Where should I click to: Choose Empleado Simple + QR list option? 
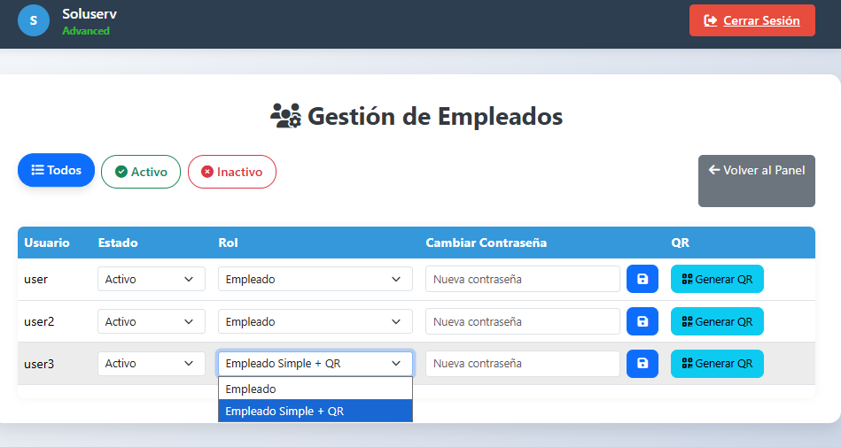coord(315,411)
